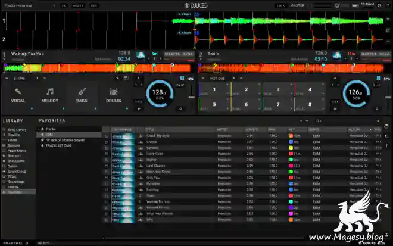Image resolution: width=393 pixels, height=246 pixels.
Task: Open the library search field dropdown
Action: point(318,121)
